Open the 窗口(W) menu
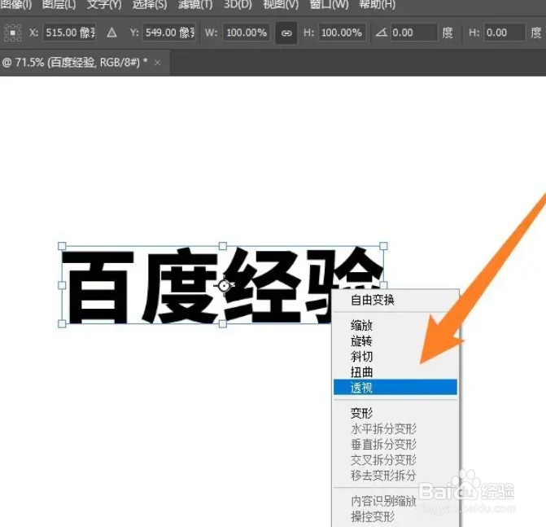 (x=329, y=5)
